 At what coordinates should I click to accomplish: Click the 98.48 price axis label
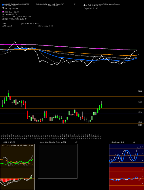point(140,91)
